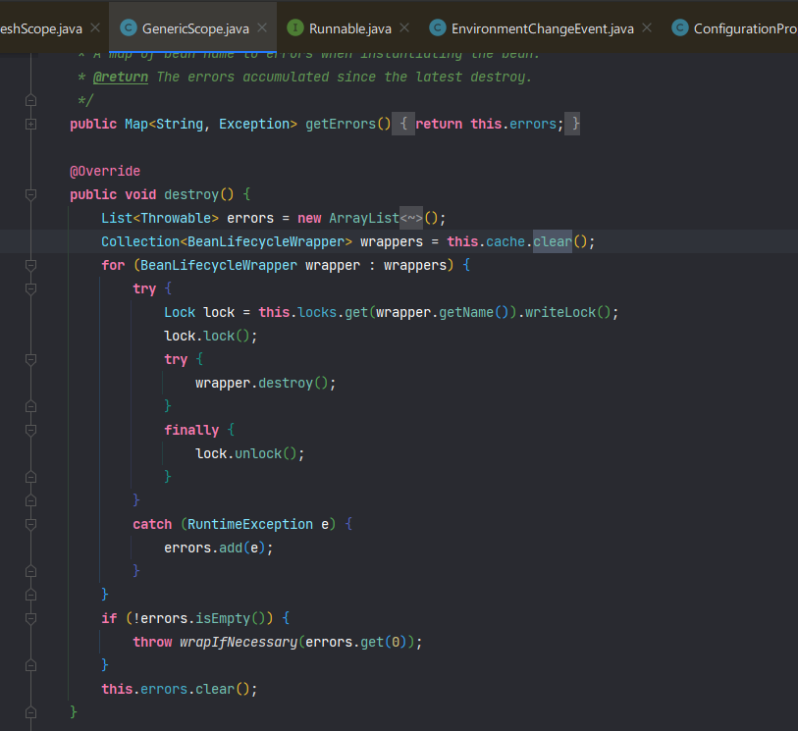
Task: Click the 'cache' field in this.cache
Action: [x=505, y=241]
